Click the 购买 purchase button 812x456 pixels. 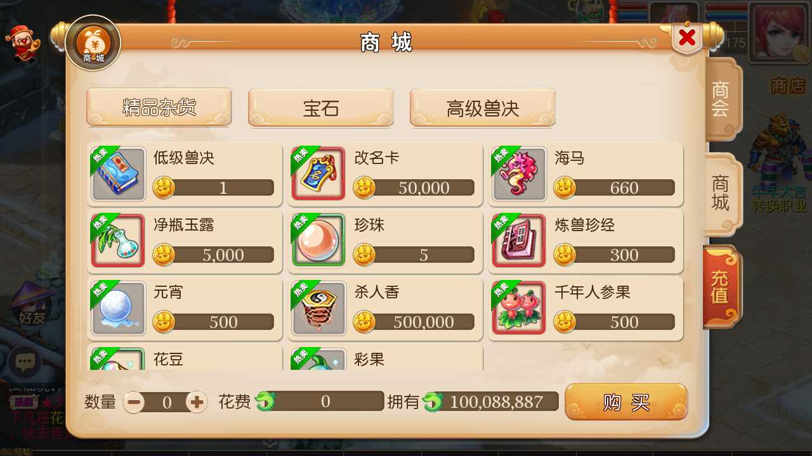tap(626, 402)
